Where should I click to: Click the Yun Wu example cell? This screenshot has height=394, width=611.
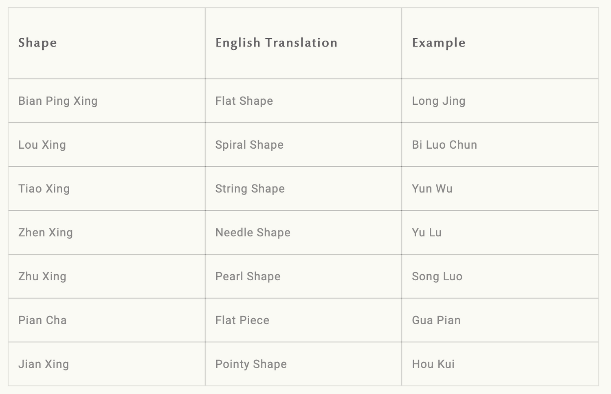coord(500,189)
